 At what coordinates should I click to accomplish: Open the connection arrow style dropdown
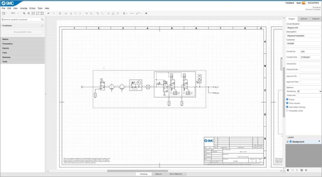[132, 13]
